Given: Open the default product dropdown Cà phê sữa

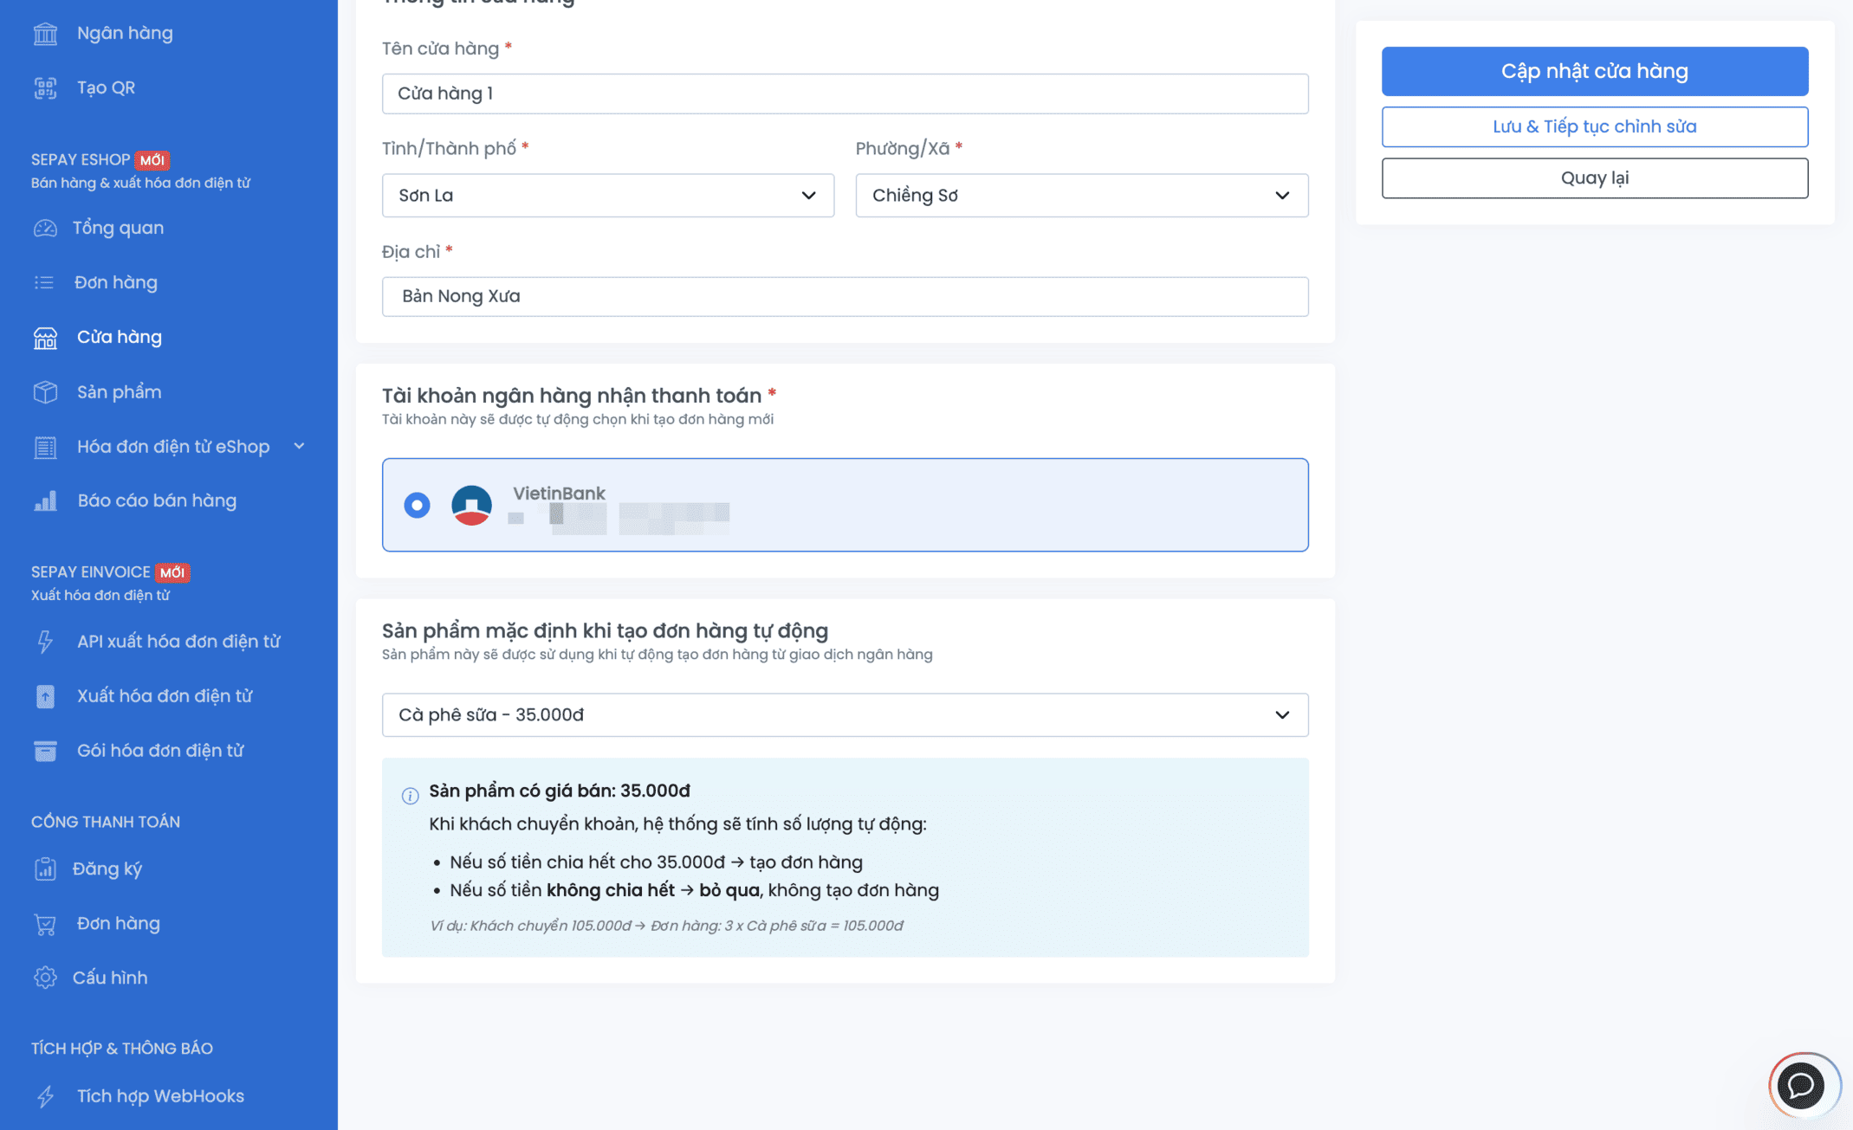Looking at the screenshot, I should click(845, 715).
